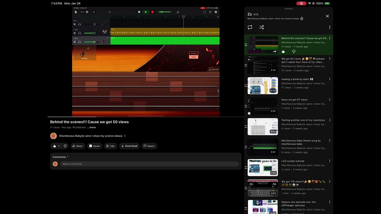
Task: Click the Report button
Action: pos(149,146)
